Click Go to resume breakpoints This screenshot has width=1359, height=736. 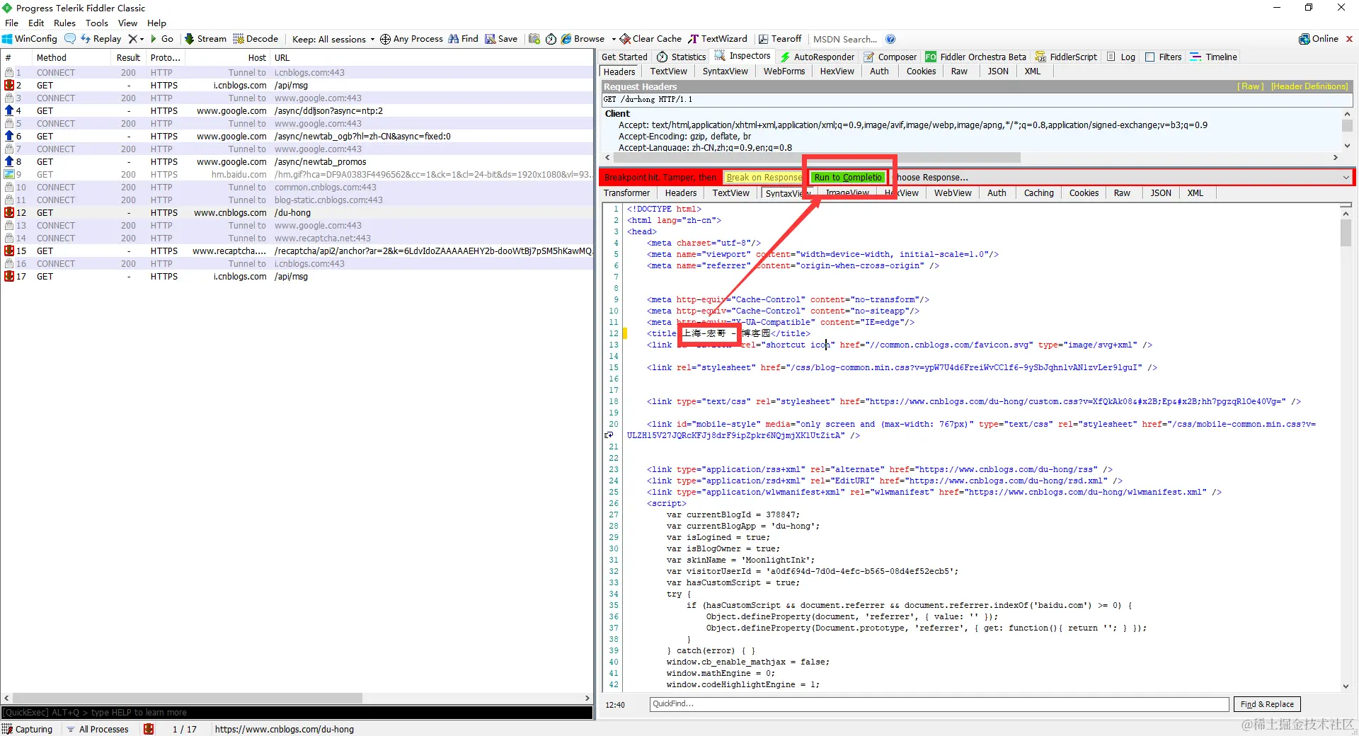coord(162,39)
